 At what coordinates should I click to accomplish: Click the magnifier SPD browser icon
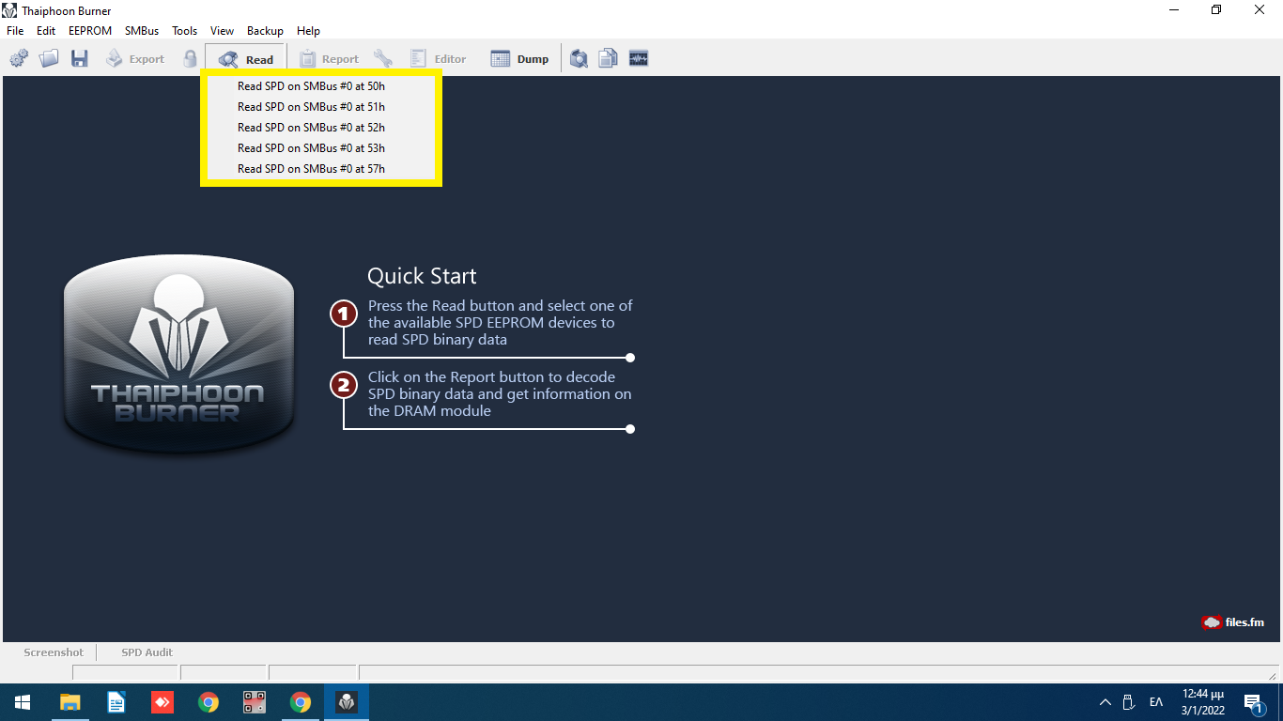click(x=580, y=59)
